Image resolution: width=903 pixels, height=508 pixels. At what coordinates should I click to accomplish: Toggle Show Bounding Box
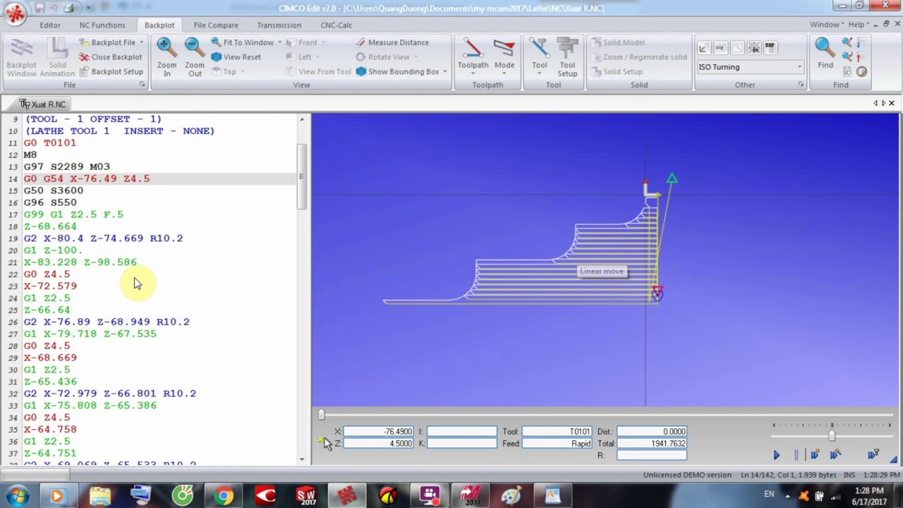(398, 71)
